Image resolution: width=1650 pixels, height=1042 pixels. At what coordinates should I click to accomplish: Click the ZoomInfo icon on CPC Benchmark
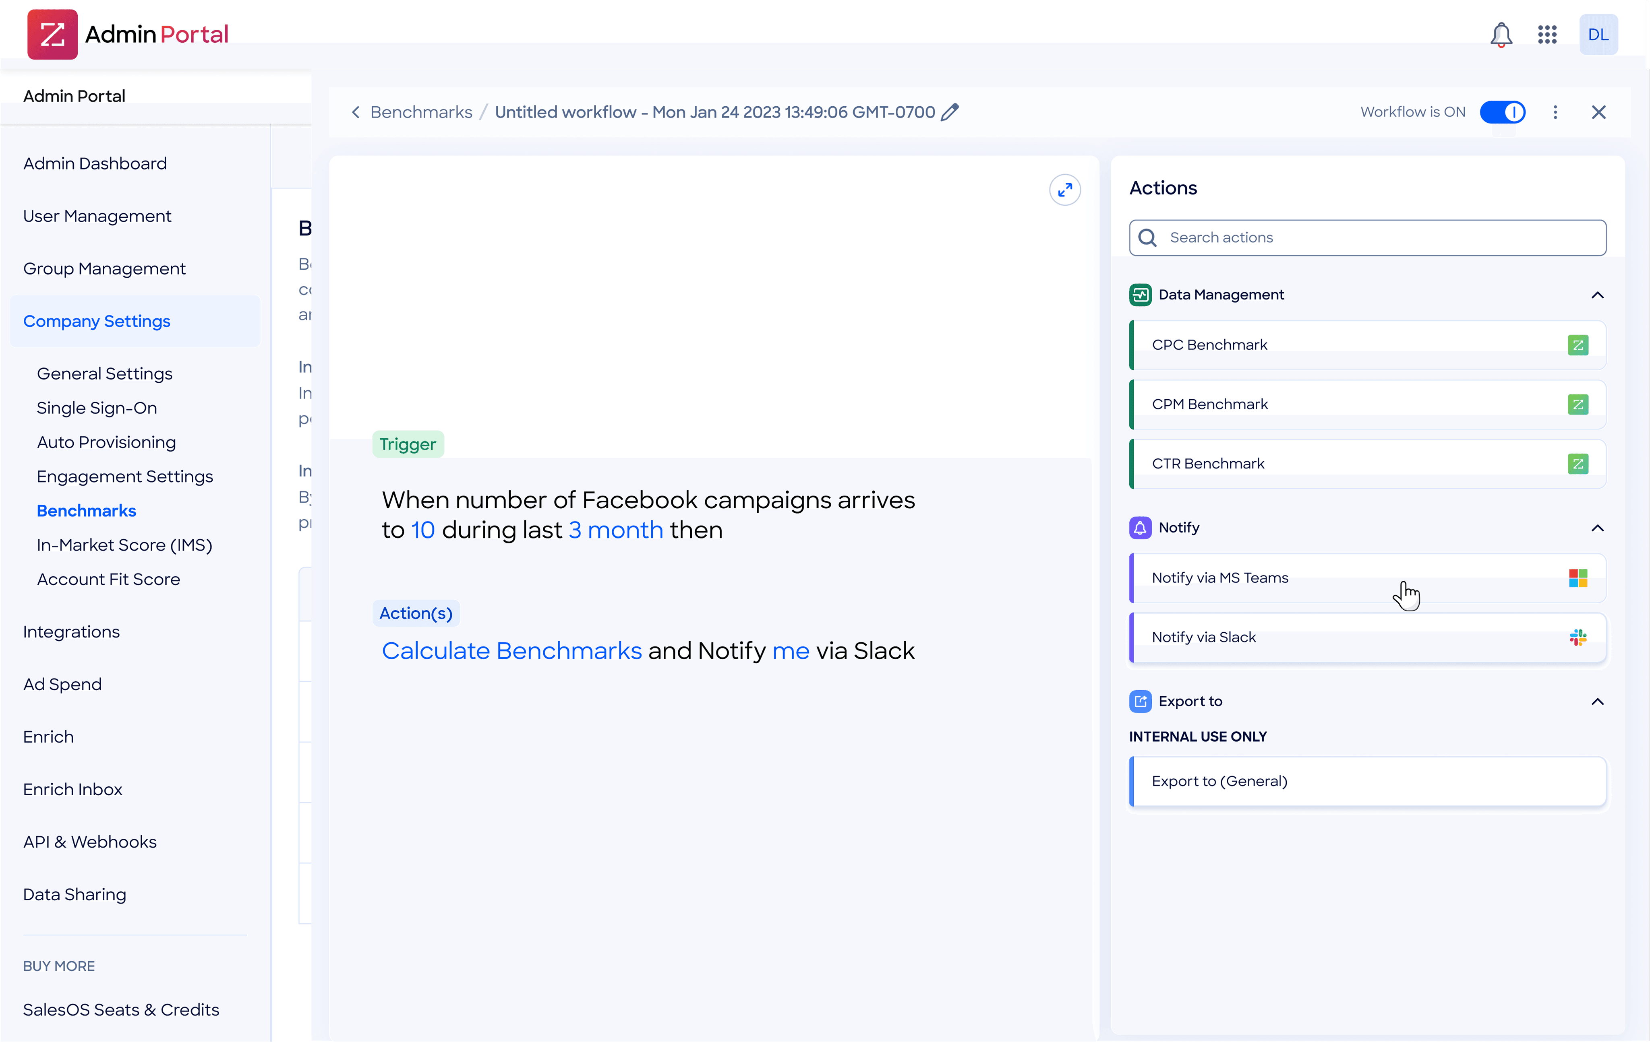pos(1578,345)
